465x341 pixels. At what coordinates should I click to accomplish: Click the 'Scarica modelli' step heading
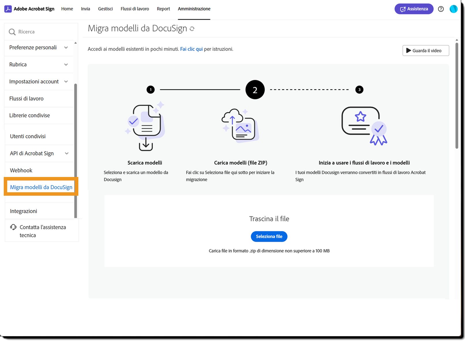coord(145,163)
